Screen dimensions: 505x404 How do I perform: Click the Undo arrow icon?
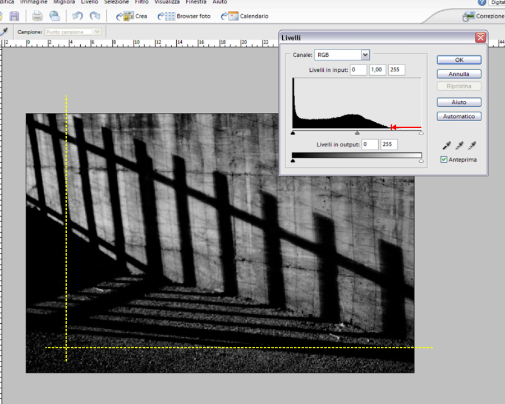(77, 16)
